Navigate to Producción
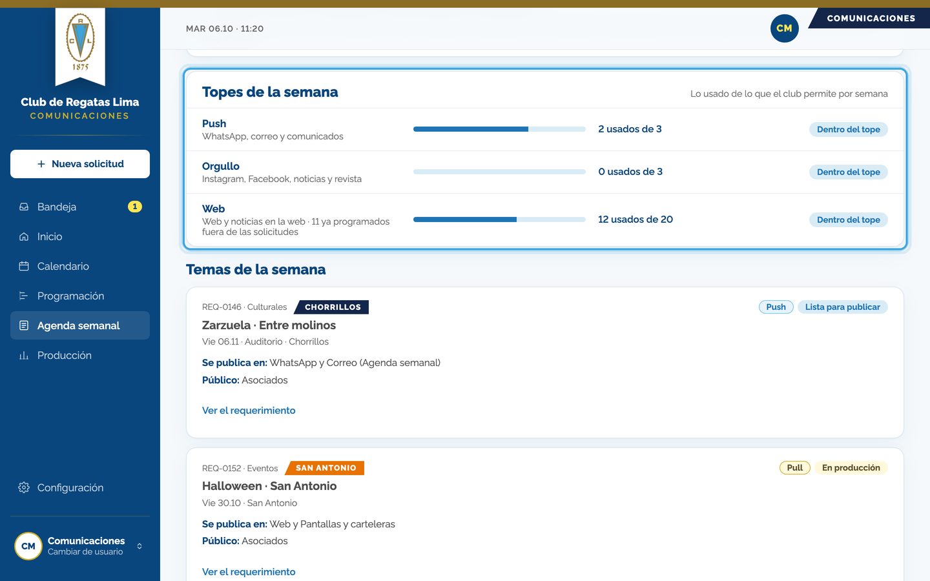Screen dimensions: 930x581 click(80, 355)
